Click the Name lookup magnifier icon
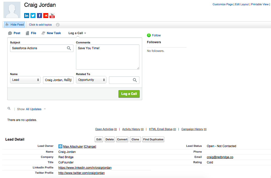The height and width of the screenshot is (178, 271). pyautogui.click(x=69, y=80)
